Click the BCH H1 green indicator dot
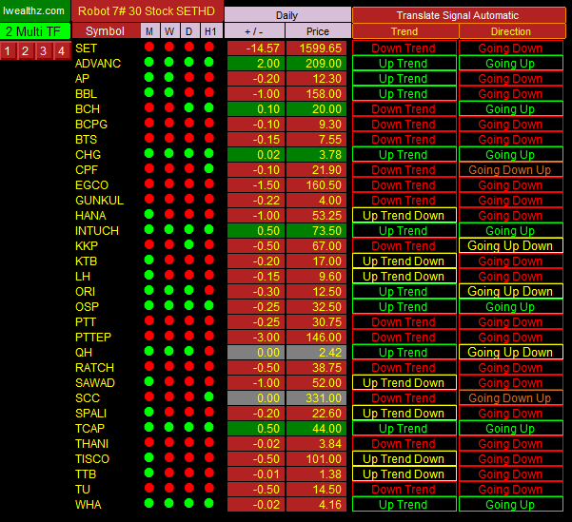Screen dimensions: 572x522 [209, 107]
